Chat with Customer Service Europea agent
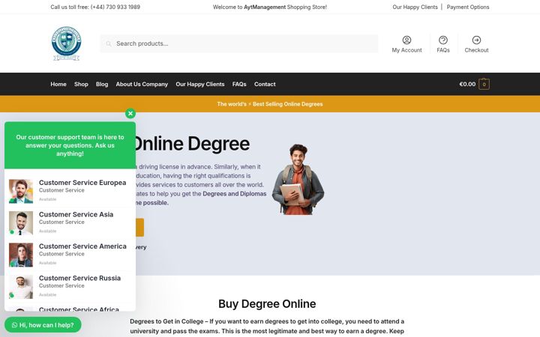 (70, 190)
